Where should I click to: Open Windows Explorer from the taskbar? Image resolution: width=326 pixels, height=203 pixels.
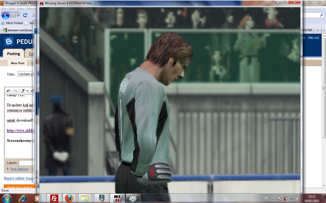85,198
